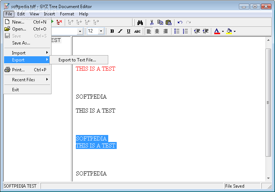This screenshot has width=275, height=192.
Task: Toggle bulleted list
Action: [177, 31]
